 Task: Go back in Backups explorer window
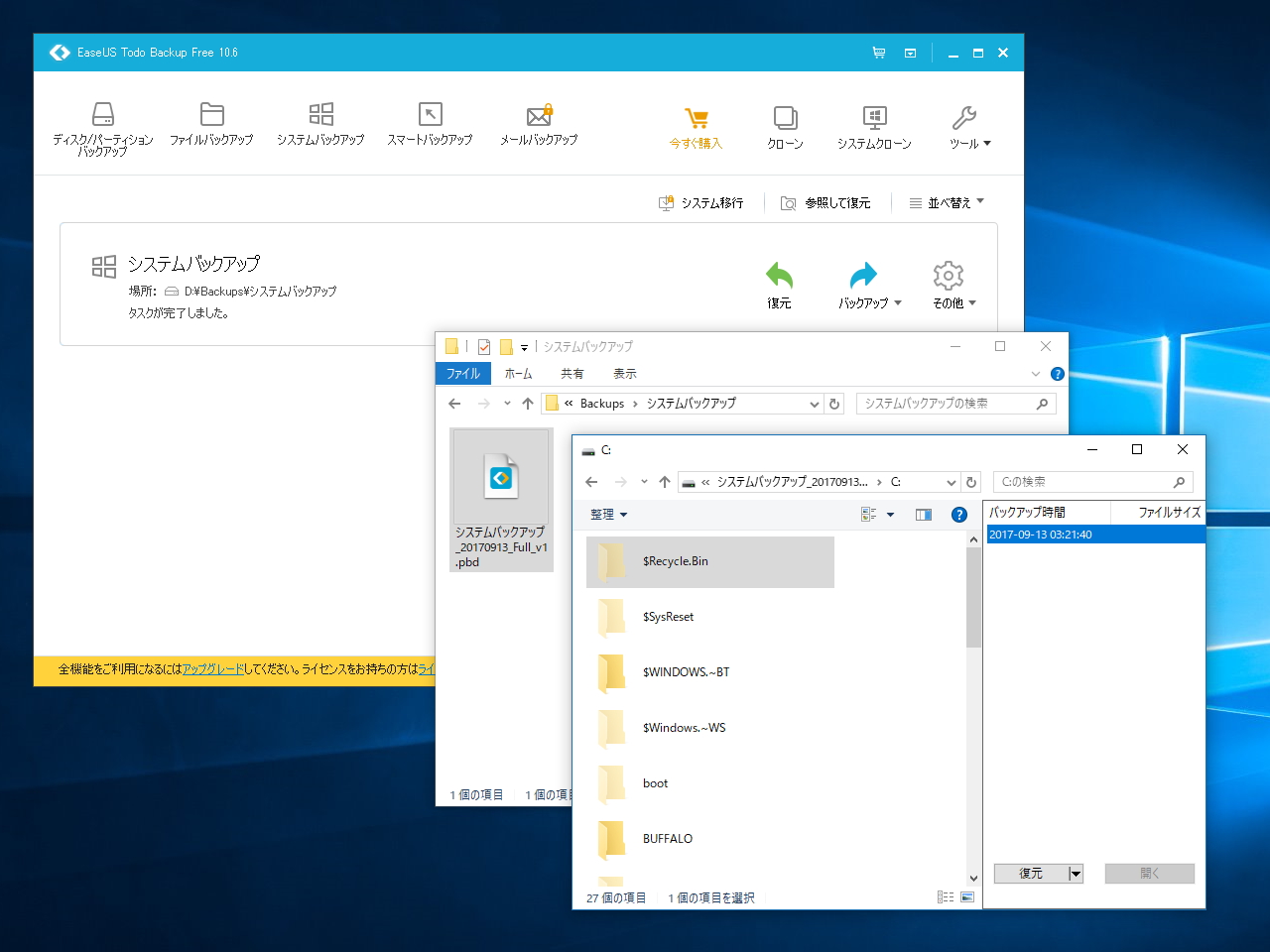click(454, 404)
